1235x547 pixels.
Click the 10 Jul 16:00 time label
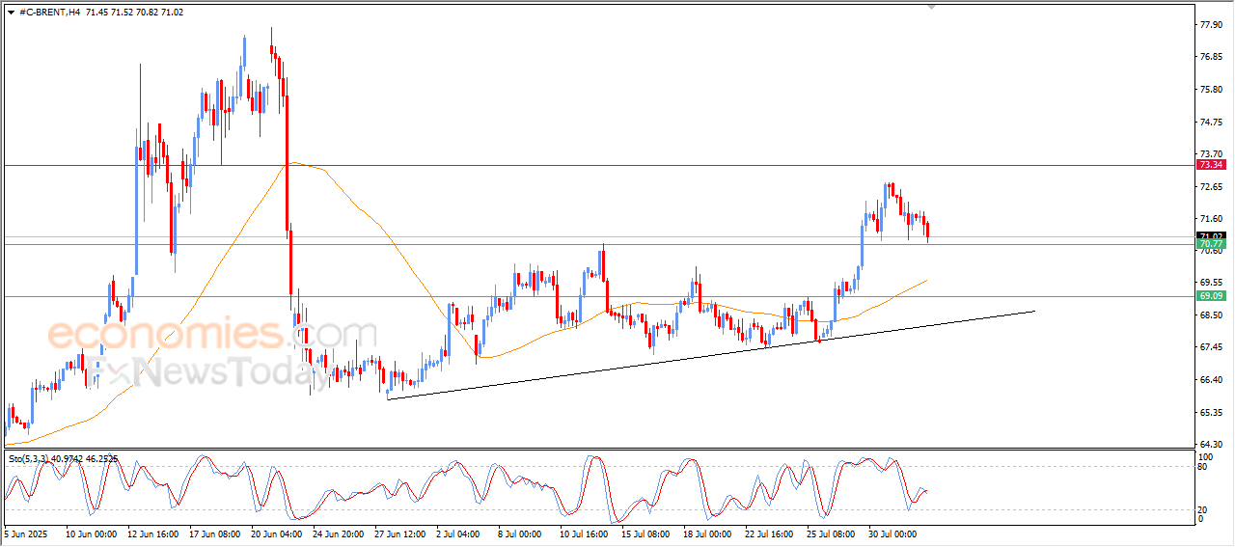[585, 533]
